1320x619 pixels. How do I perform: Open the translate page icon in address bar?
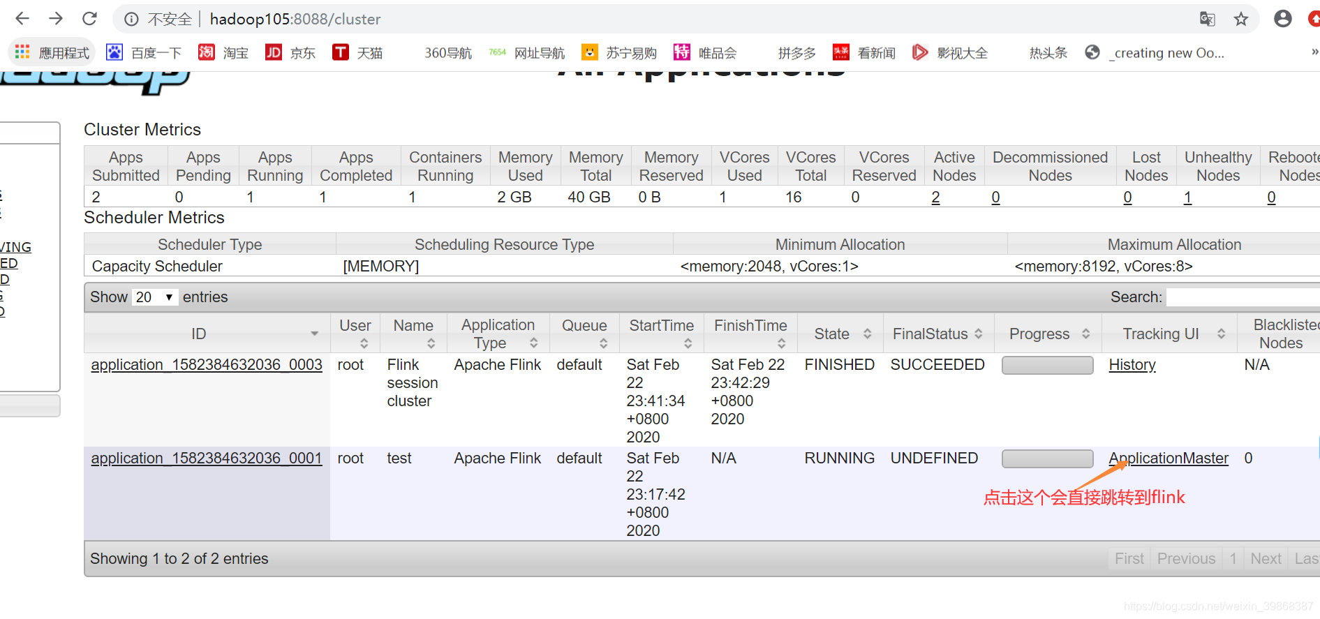tap(1207, 19)
